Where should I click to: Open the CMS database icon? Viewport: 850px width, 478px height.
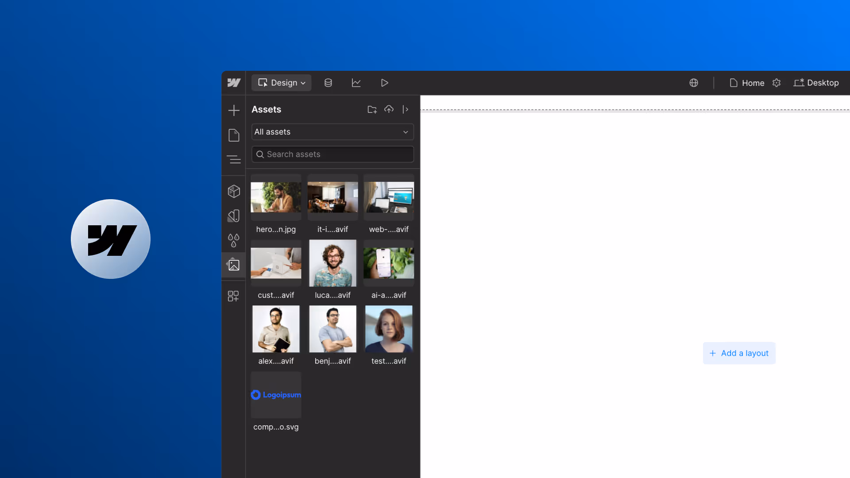(328, 83)
